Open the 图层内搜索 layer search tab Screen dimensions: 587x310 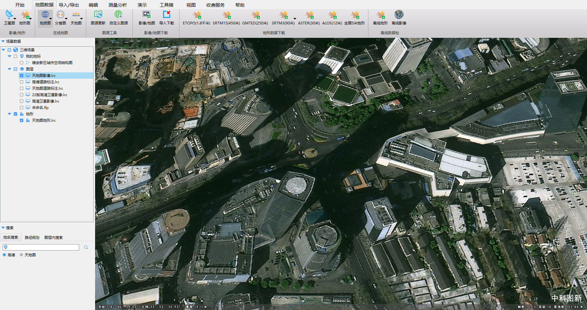pyautogui.click(x=54, y=237)
